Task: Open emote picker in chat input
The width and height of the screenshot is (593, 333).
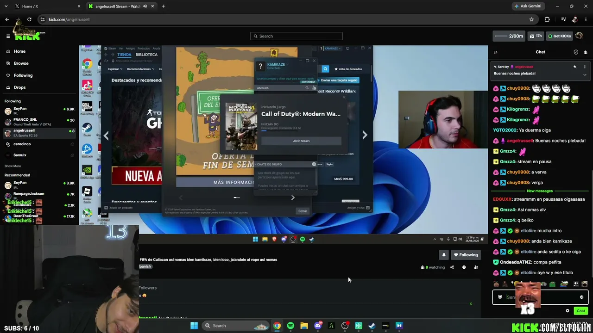Action: click(581, 297)
